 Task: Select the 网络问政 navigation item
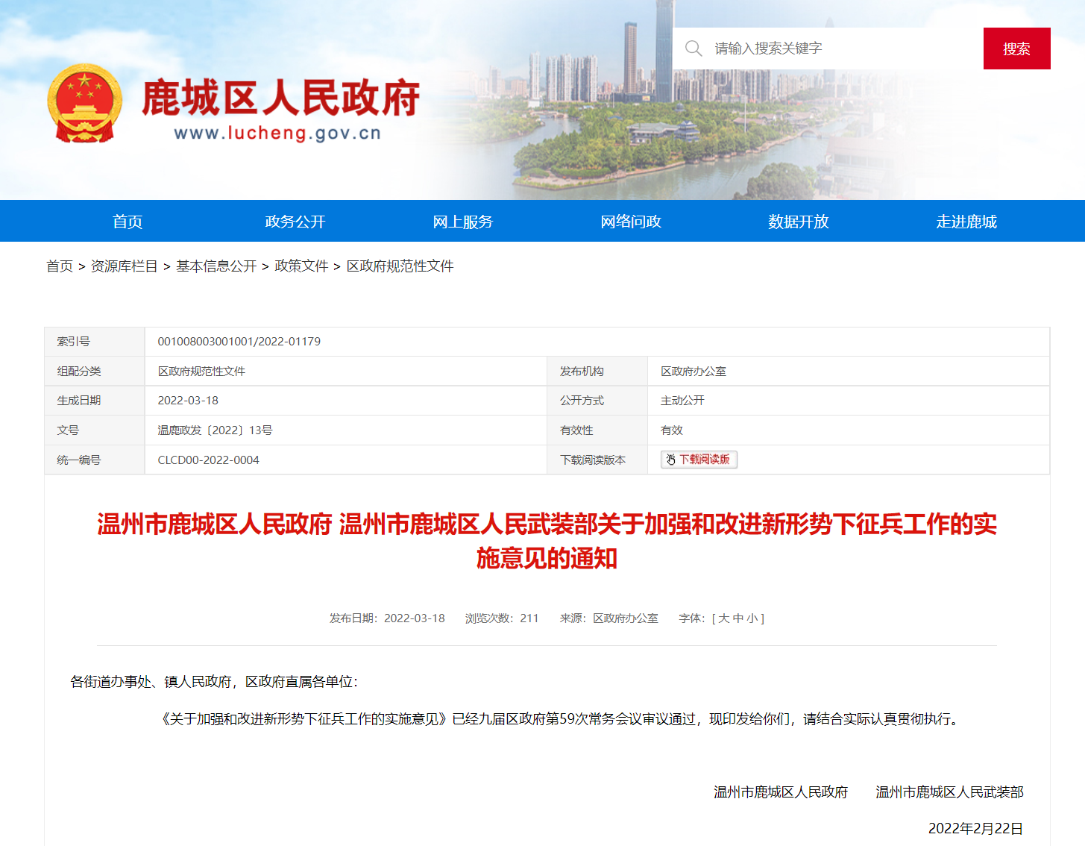coord(631,222)
